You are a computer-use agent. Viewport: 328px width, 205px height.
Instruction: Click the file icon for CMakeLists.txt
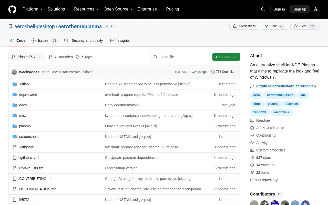coord(15,168)
